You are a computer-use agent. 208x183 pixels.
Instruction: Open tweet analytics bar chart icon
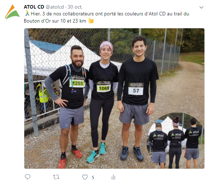(x=113, y=177)
